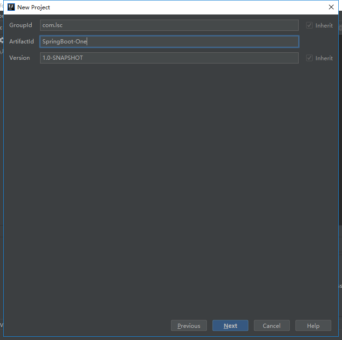The height and width of the screenshot is (340, 342).
Task: Toggle the Inherit checkbox next to GroupId
Action: coord(309,25)
